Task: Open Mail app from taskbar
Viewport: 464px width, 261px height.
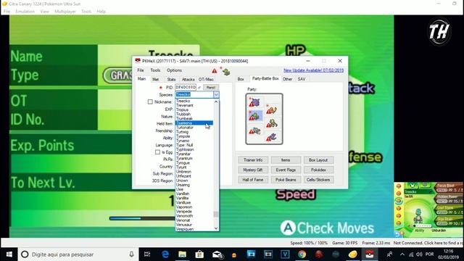Action: click(x=217, y=254)
